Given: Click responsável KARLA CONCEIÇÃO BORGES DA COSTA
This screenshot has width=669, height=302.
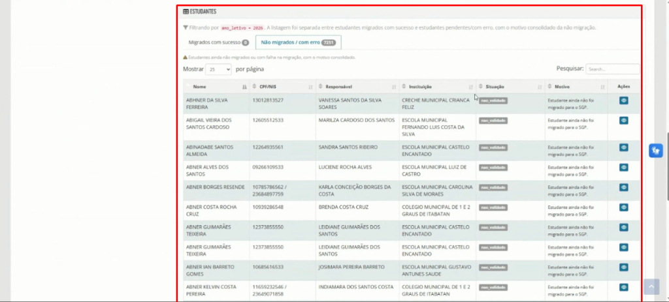Looking at the screenshot, I should click(355, 190).
